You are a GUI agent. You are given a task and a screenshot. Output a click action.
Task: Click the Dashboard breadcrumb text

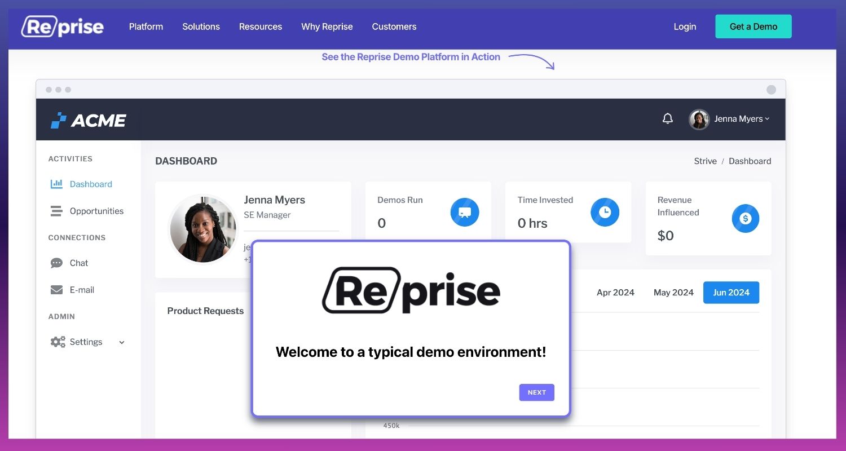coord(750,161)
